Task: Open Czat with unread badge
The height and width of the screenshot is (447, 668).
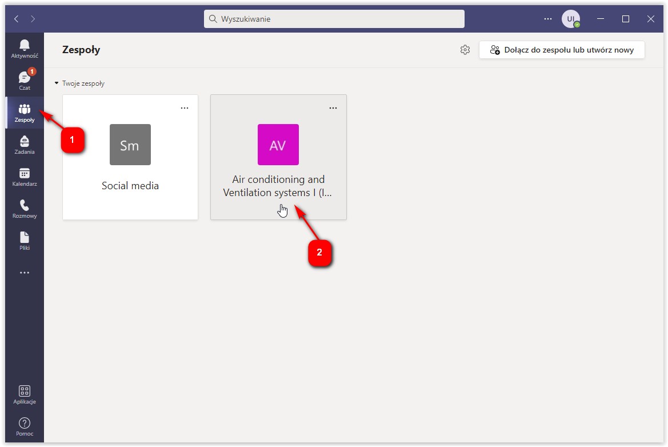Action: point(24,81)
